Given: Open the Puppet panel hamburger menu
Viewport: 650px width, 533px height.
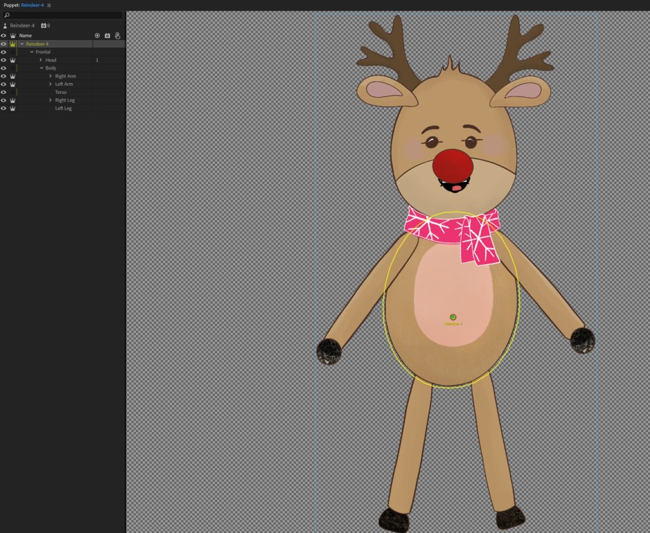Looking at the screenshot, I should (x=49, y=5).
